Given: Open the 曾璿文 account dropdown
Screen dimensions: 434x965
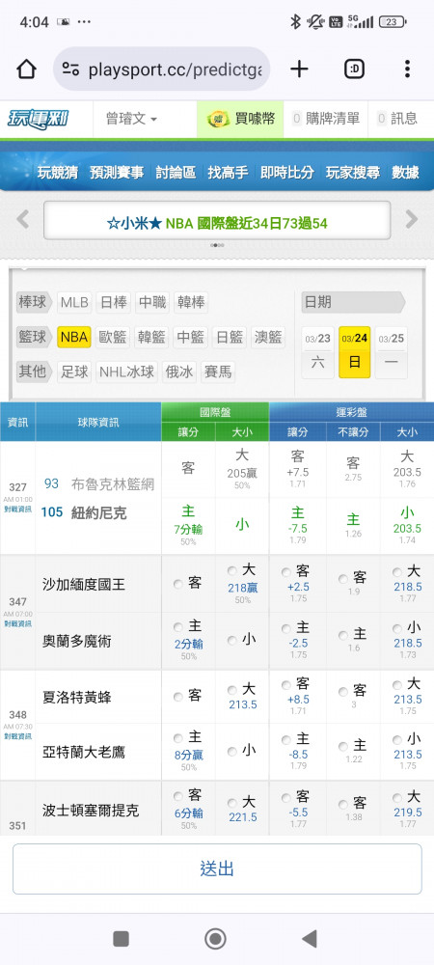Looking at the screenshot, I should coord(131,119).
